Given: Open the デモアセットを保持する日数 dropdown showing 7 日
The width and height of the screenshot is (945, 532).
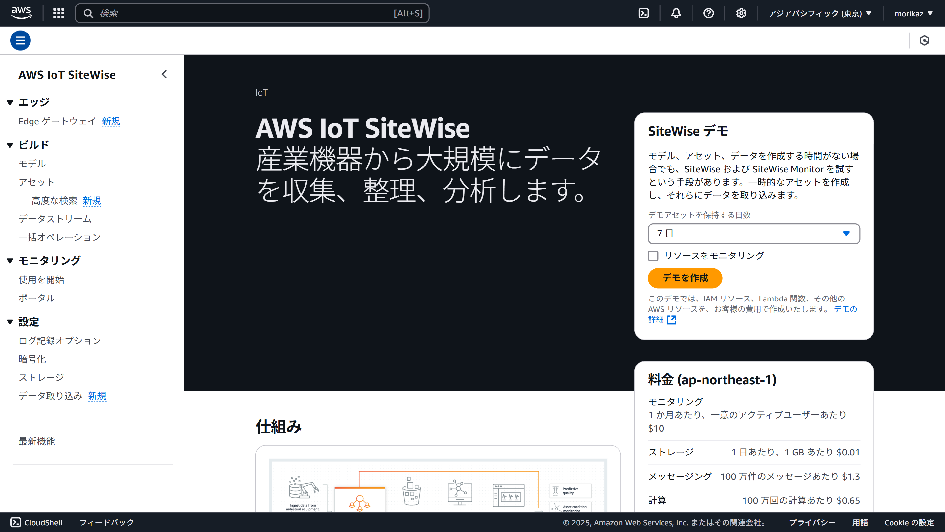Looking at the screenshot, I should click(x=754, y=233).
